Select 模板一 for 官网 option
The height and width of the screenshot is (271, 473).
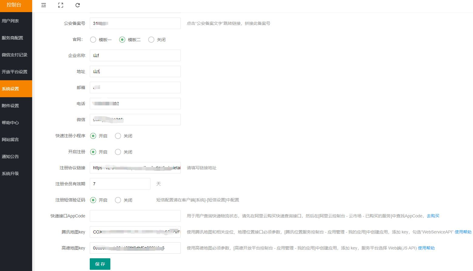pos(93,40)
